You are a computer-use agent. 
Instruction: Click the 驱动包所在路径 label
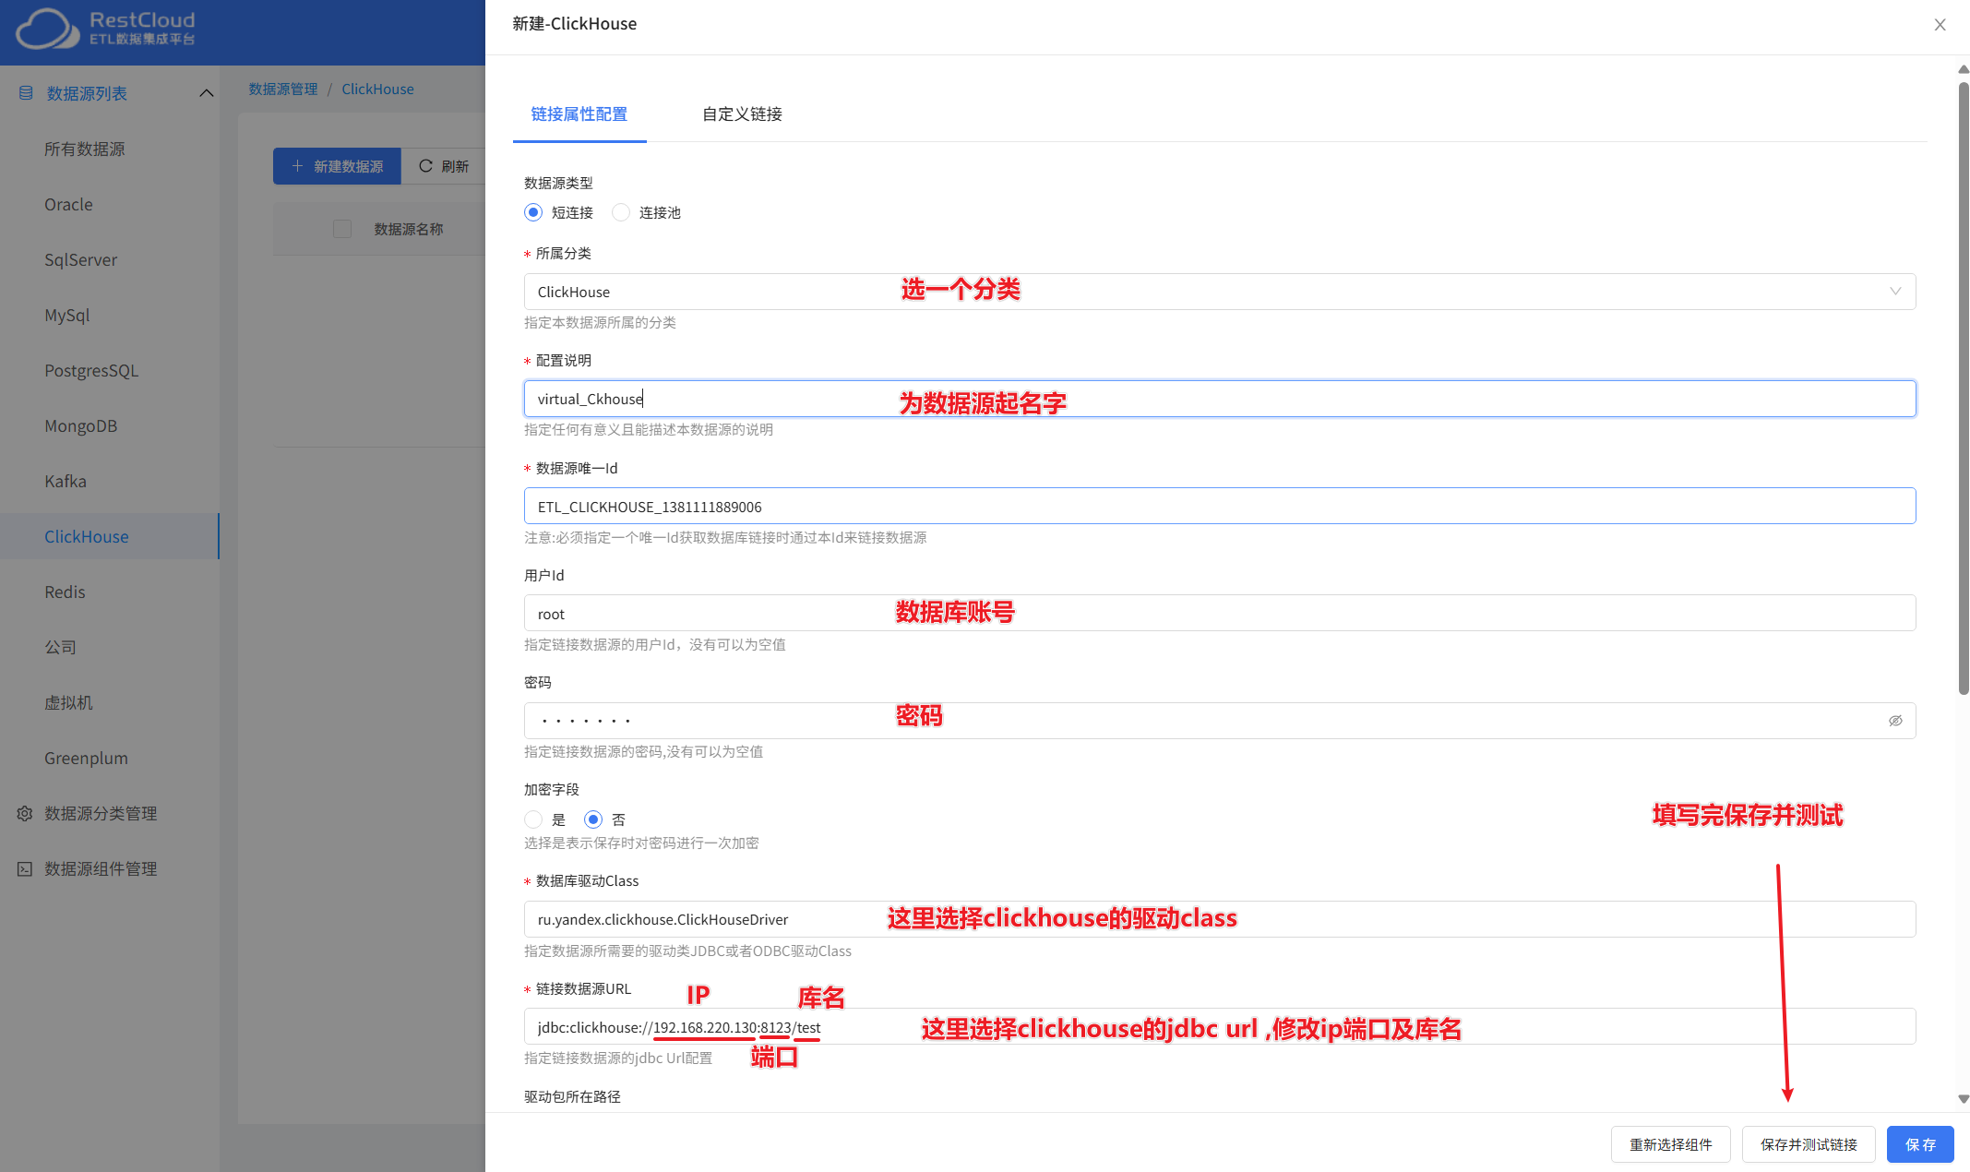point(572,1096)
